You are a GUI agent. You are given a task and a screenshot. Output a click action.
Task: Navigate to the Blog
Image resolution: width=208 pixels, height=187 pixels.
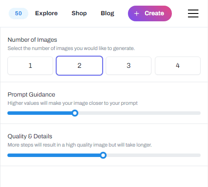click(x=107, y=13)
